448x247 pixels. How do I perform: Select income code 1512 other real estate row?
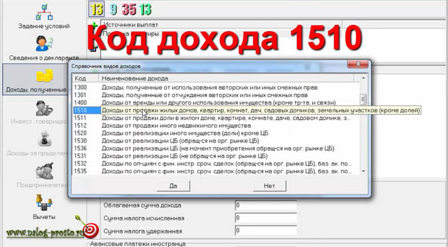tap(216, 125)
